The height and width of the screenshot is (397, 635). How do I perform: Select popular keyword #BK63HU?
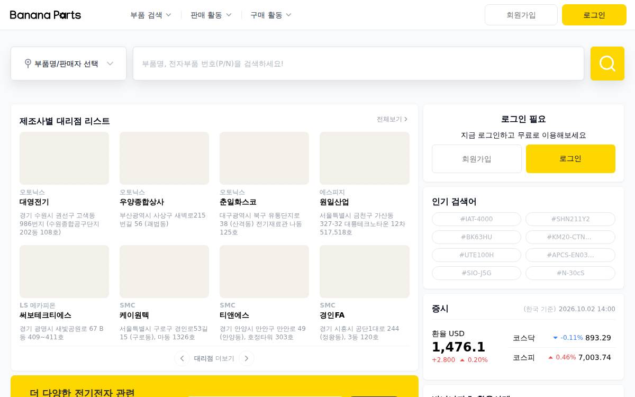[x=477, y=237]
